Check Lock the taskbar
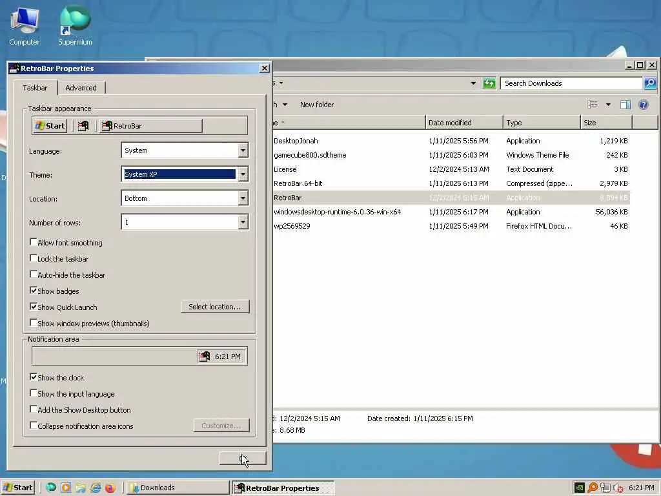Screen dimensions: 661x496 pos(34,258)
